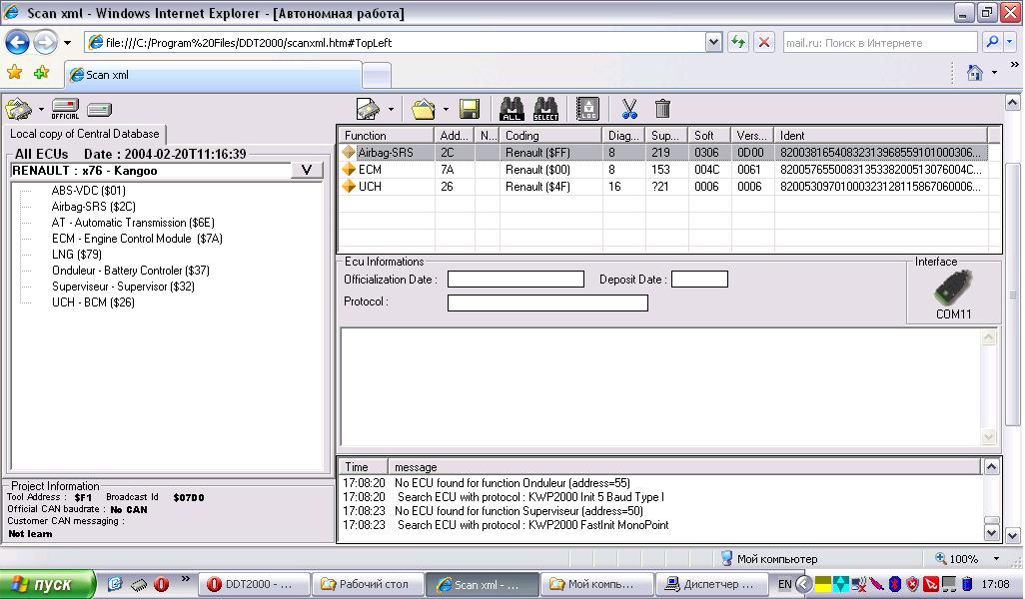Click the log panel scroll up arrow
Viewport: 1025px width, 599px height.
(x=991, y=467)
